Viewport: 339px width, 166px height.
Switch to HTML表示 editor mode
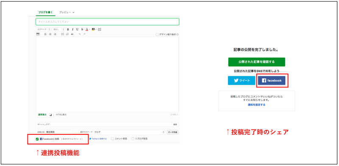(x=61, y=115)
